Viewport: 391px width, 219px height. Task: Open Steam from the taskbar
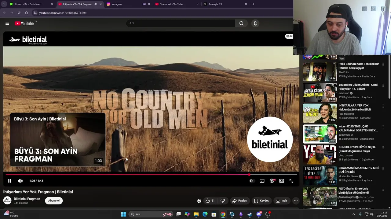click(x=250, y=214)
